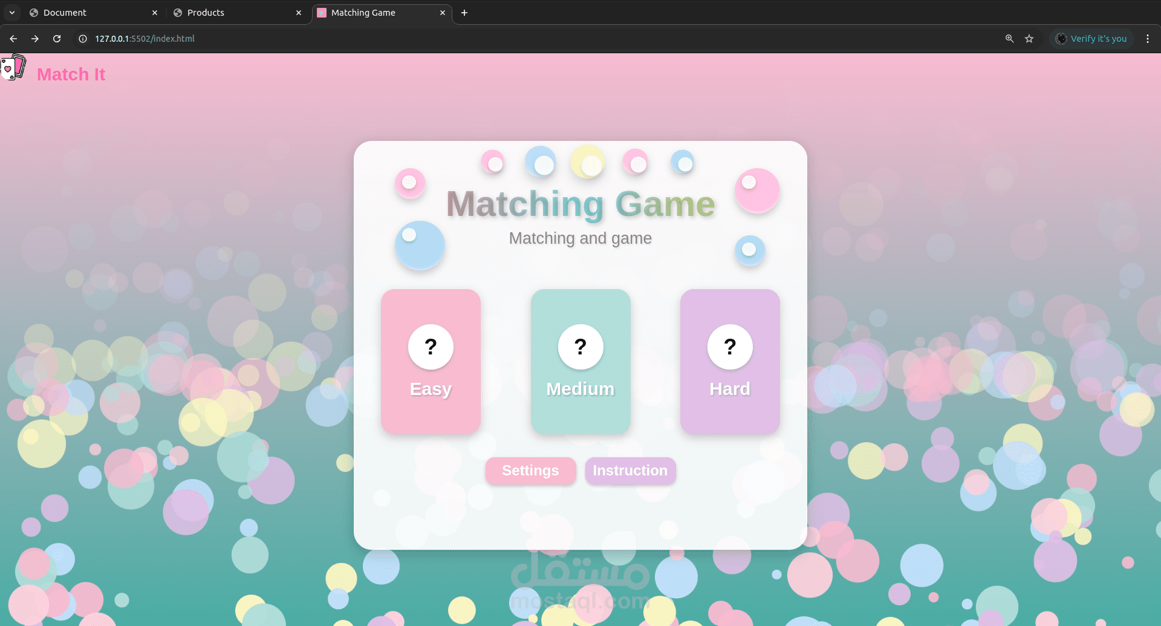Select the Easy difficulty card
The image size is (1161, 626).
(x=431, y=362)
